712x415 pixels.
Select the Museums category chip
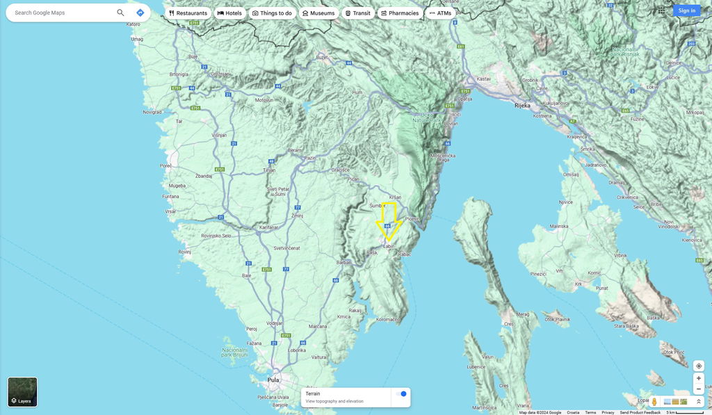[x=318, y=13]
